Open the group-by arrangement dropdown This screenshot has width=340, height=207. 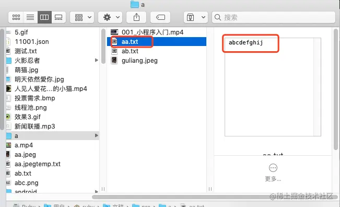point(82,17)
